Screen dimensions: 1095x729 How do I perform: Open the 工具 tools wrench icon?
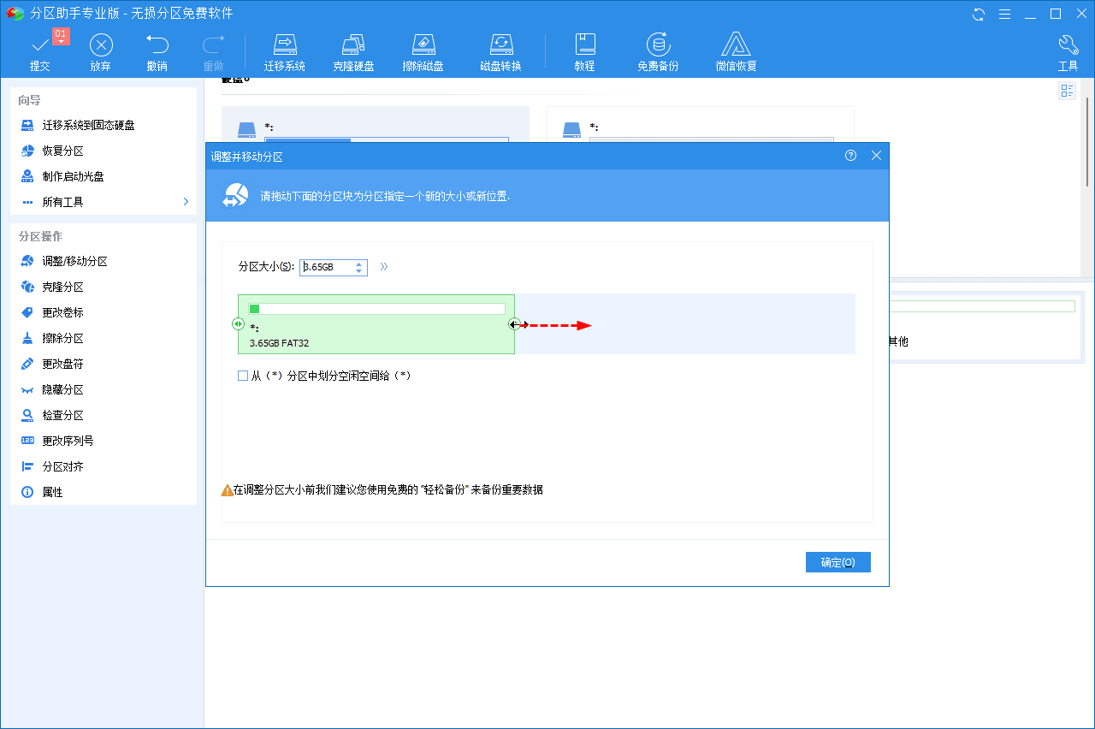click(x=1068, y=52)
